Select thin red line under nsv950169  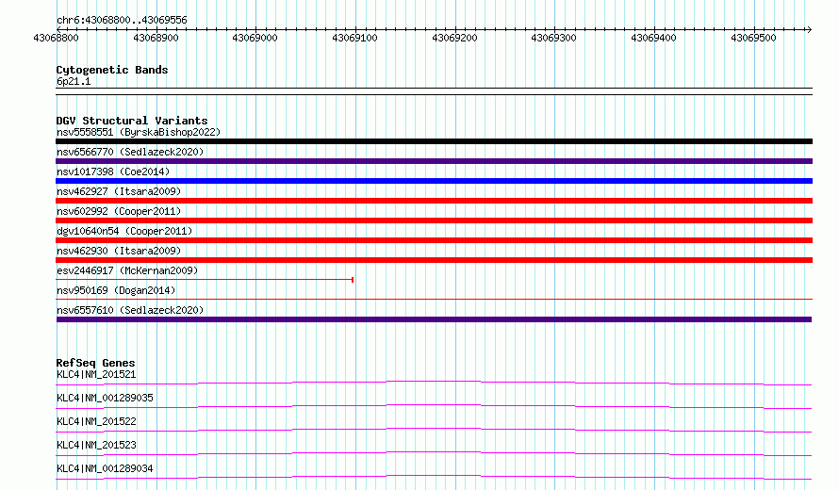click(x=434, y=299)
